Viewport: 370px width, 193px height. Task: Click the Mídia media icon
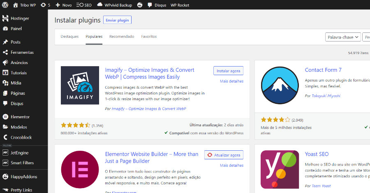pos(5,83)
